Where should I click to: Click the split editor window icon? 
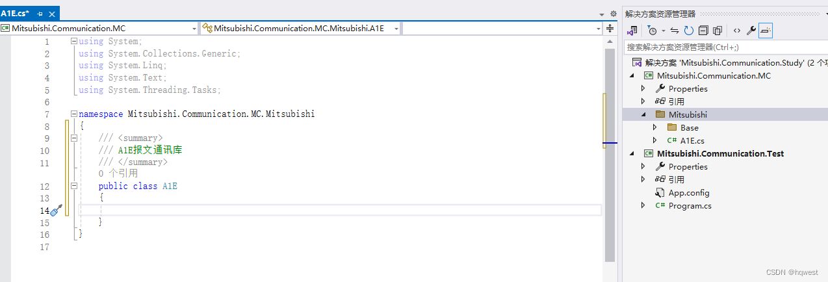pyautogui.click(x=610, y=29)
